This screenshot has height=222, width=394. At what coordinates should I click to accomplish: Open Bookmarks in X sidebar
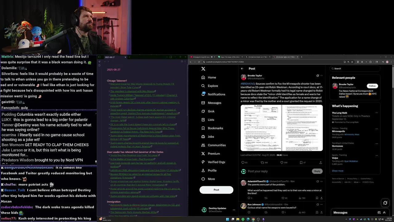(x=212, y=128)
